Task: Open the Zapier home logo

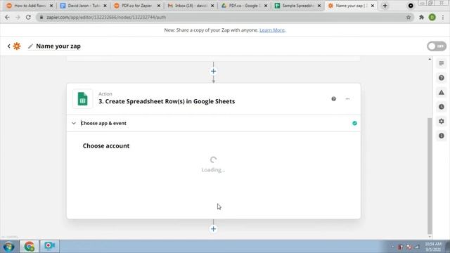Action: point(17,46)
